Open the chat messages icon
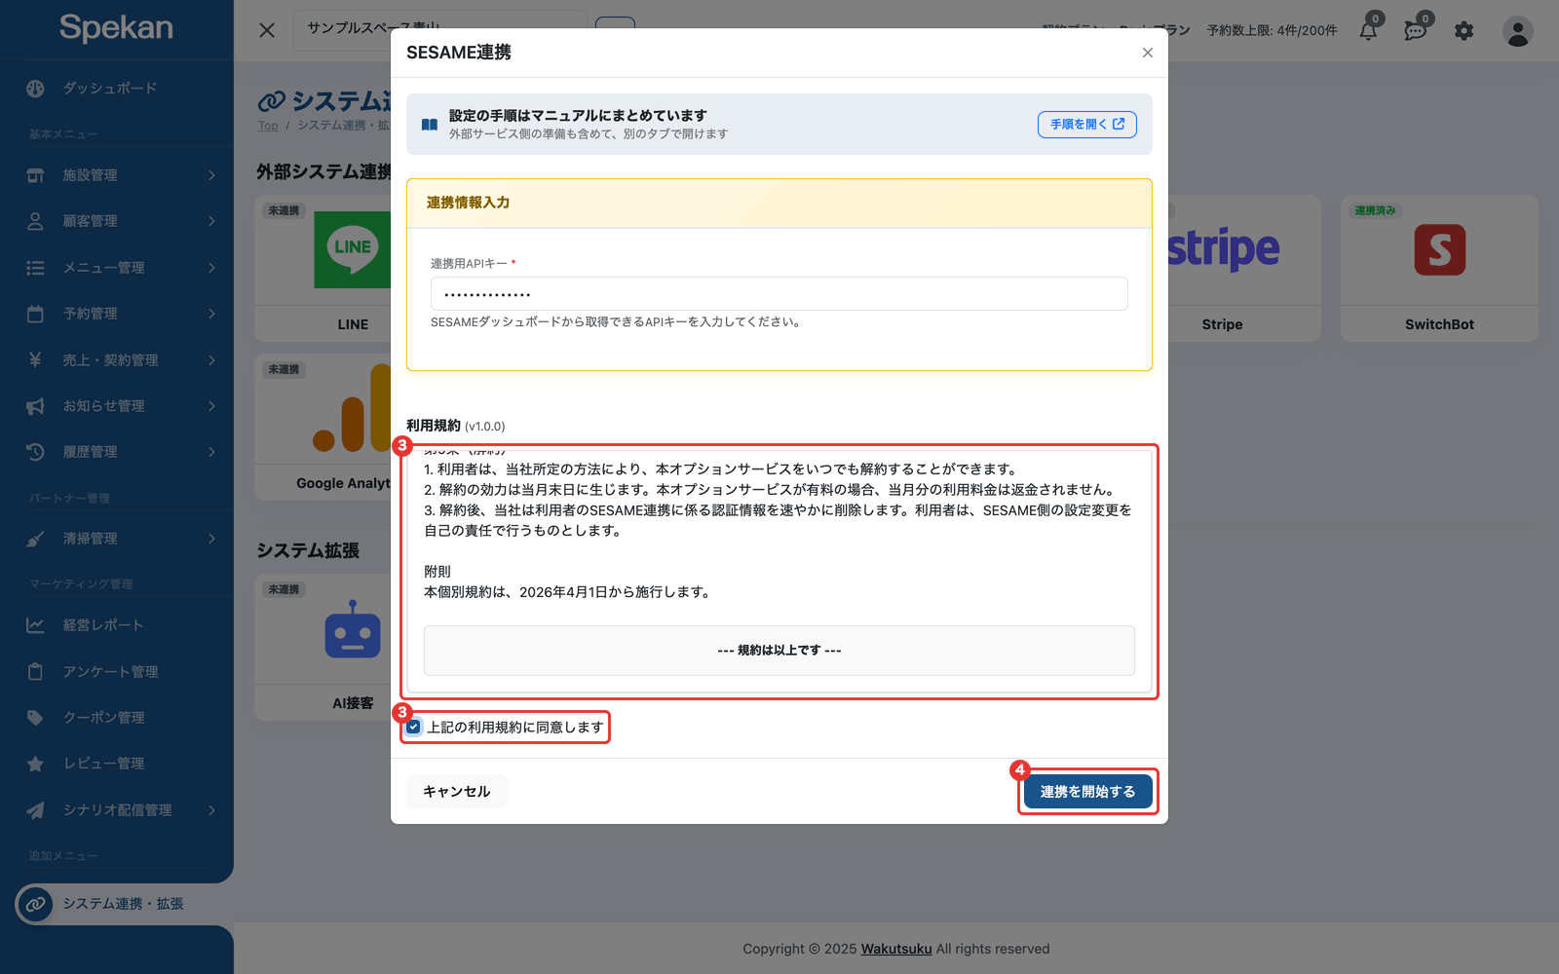 1416,30
